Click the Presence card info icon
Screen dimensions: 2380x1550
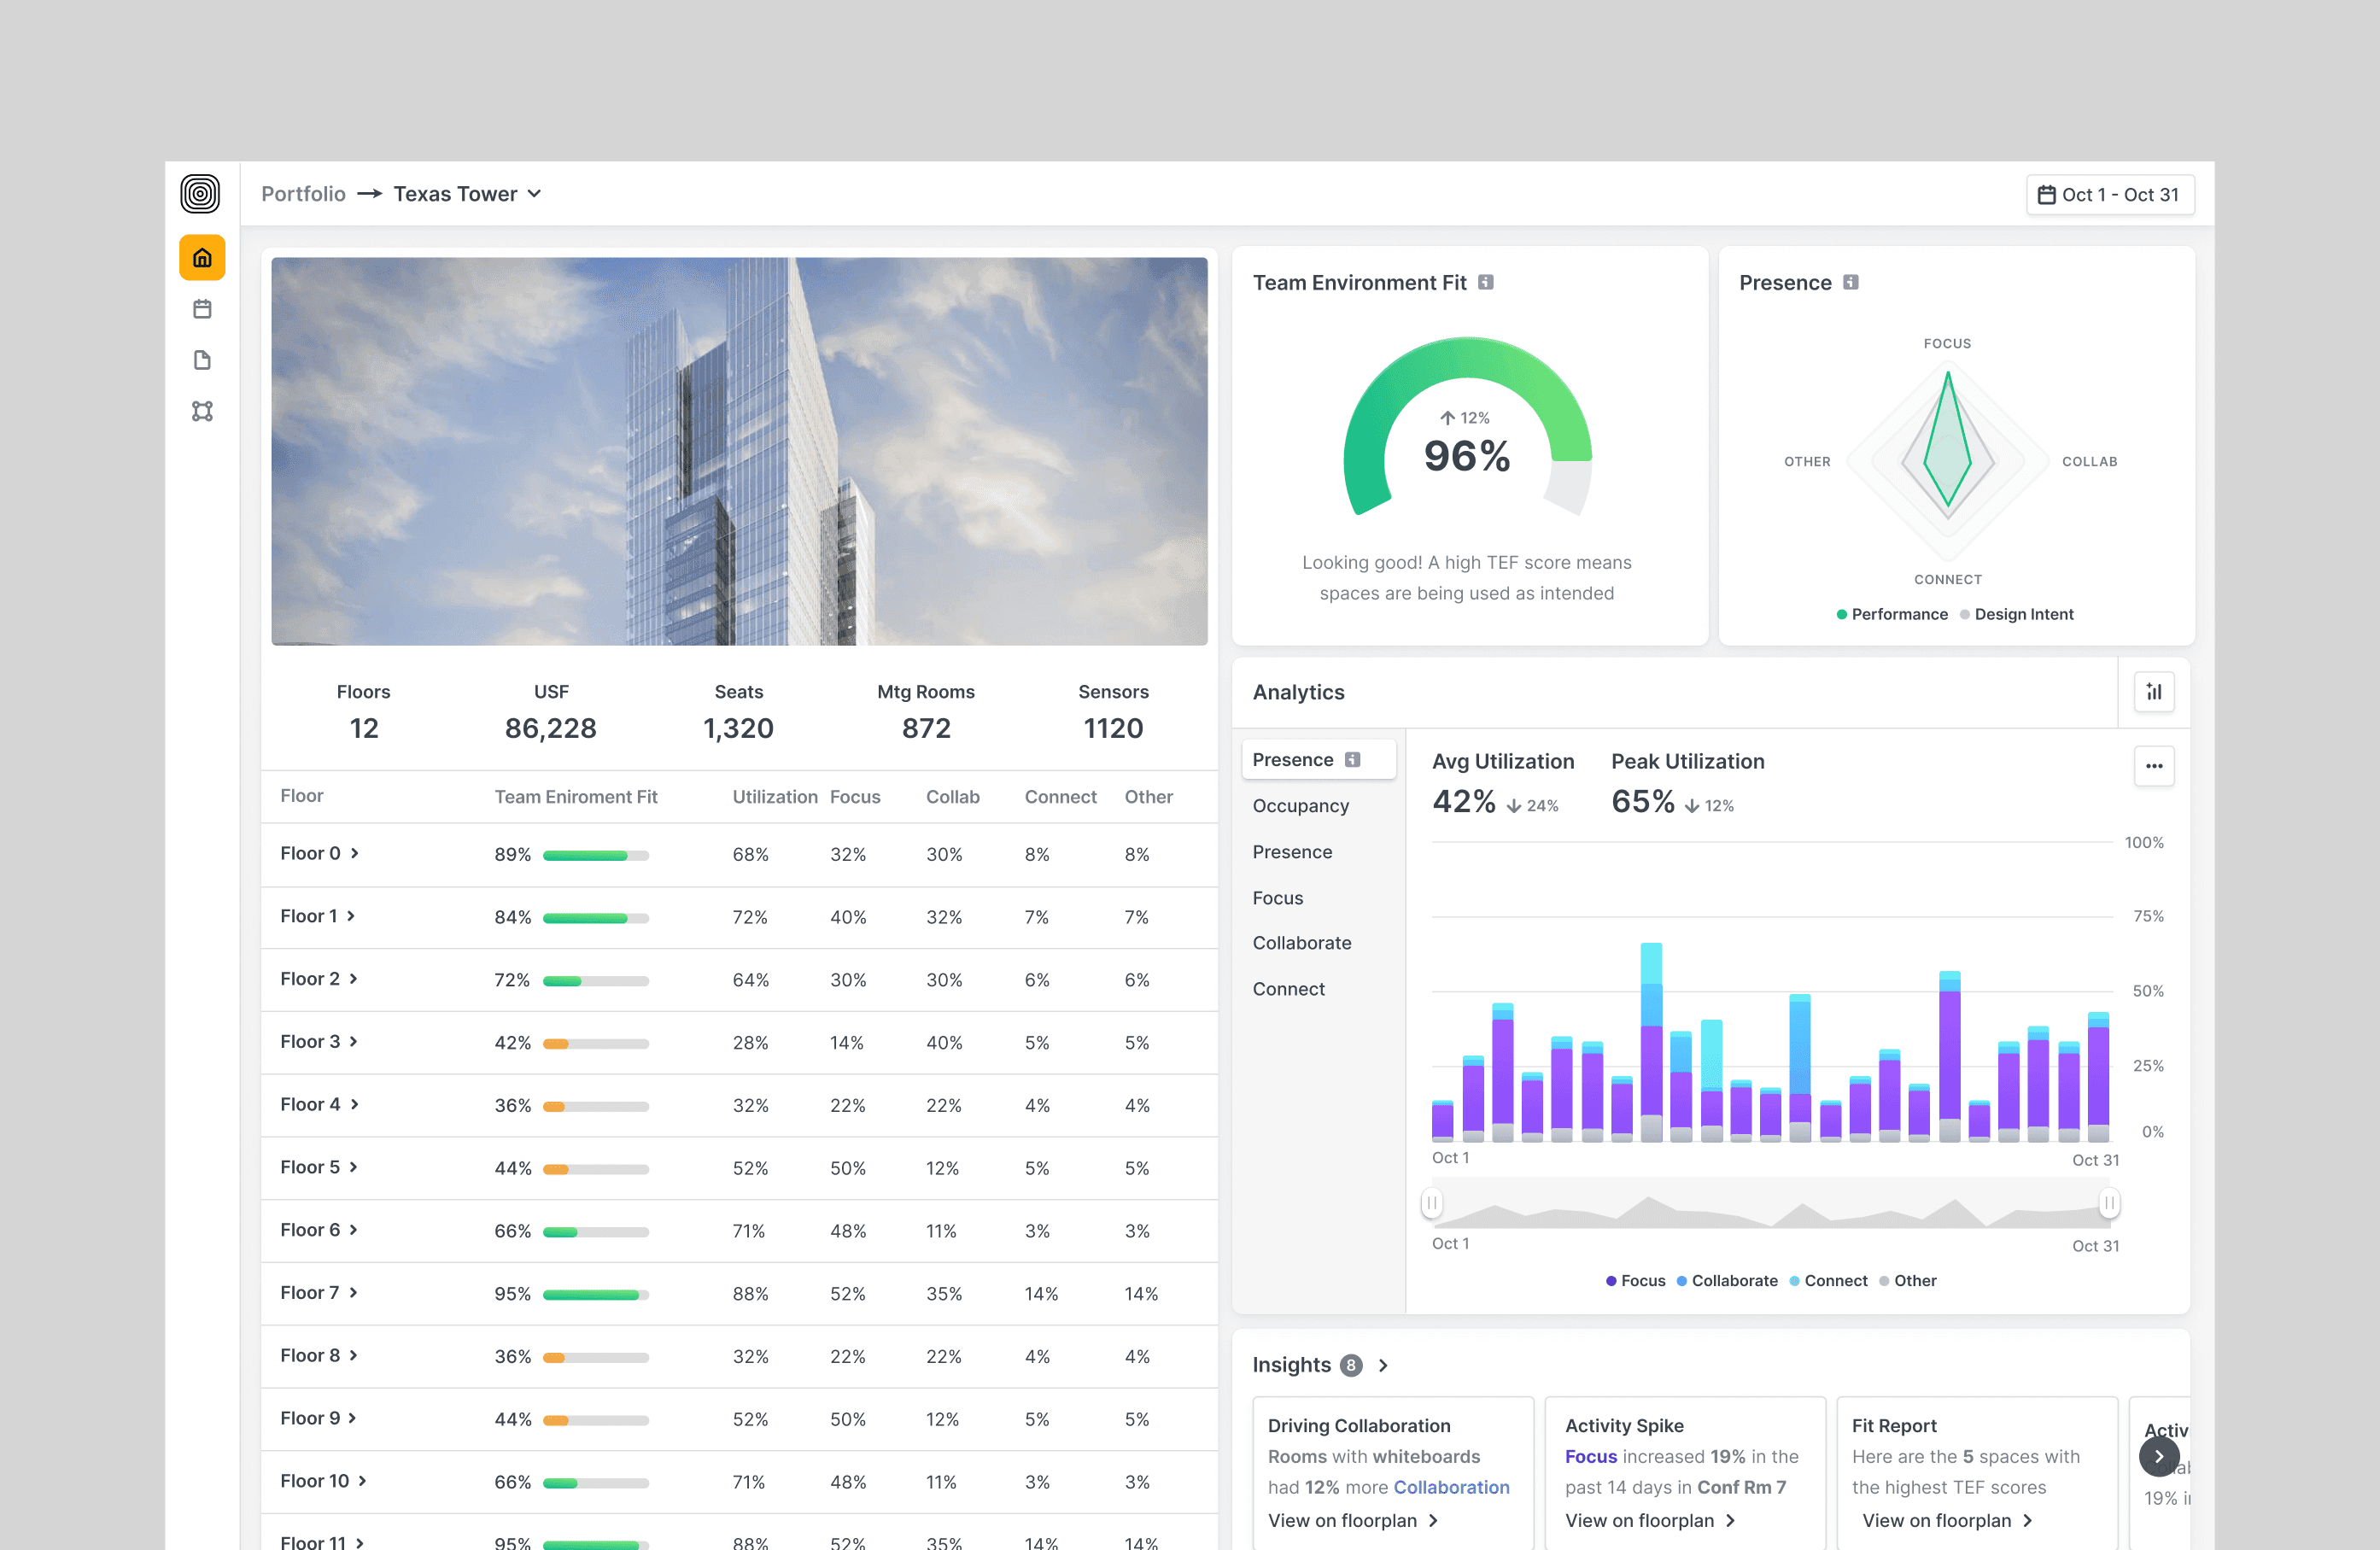coord(1851,283)
